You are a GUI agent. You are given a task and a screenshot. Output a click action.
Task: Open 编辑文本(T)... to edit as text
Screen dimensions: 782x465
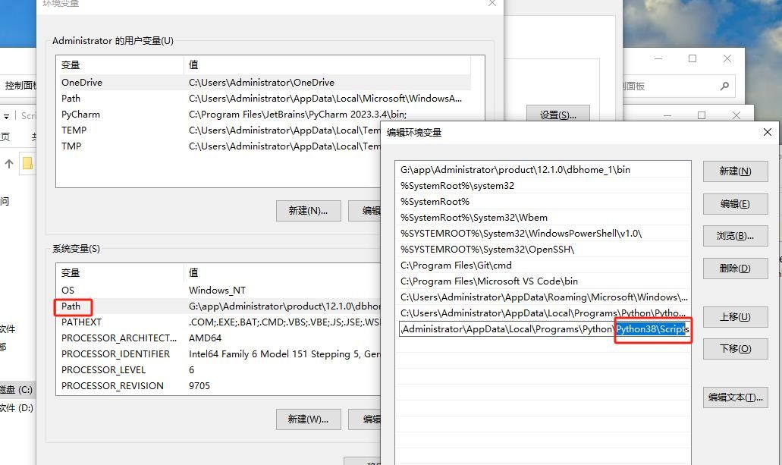[x=735, y=397]
